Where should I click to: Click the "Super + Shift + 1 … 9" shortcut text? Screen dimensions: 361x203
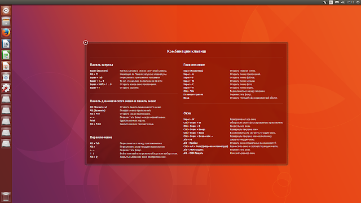tap(100, 84)
